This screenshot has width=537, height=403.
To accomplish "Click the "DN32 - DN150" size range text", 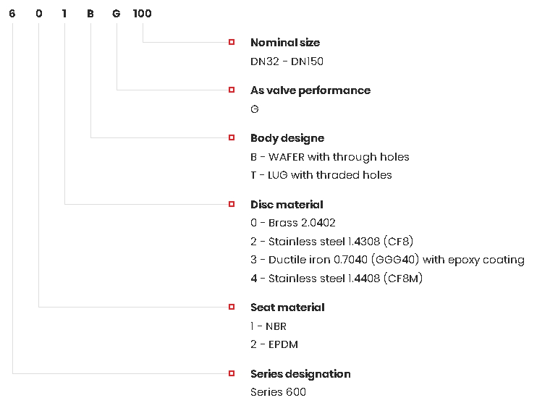I will pos(287,61).
